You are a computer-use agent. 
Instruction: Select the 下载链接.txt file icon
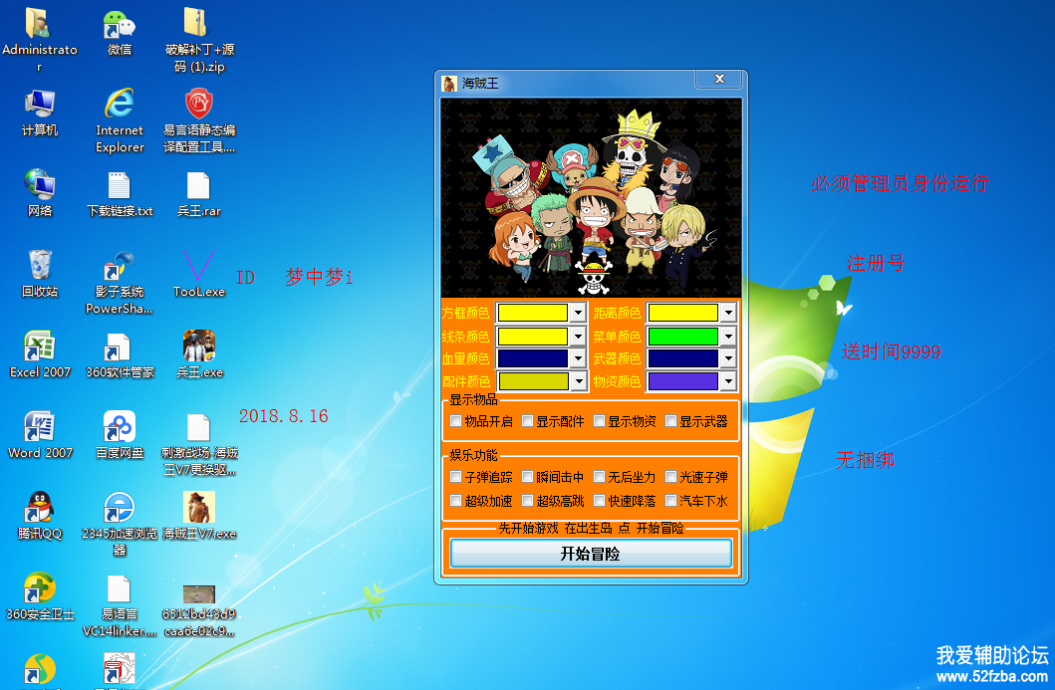click(120, 192)
